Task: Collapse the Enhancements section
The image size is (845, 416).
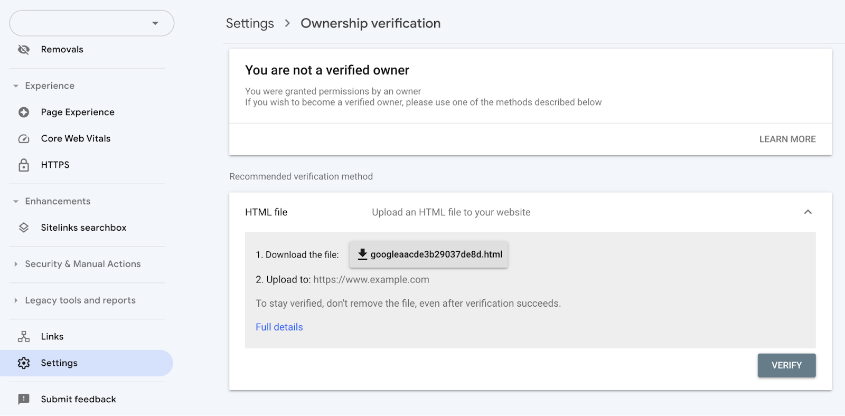Action: [16, 202]
